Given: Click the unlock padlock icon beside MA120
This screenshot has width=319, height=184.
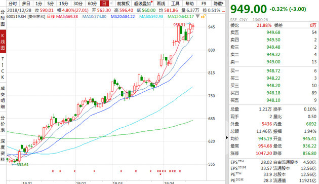Looking at the screenshot, I should [x=203, y=16].
